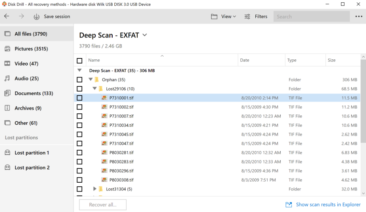
Task: Expand the Lost31304 folder
Action: [x=95, y=189]
